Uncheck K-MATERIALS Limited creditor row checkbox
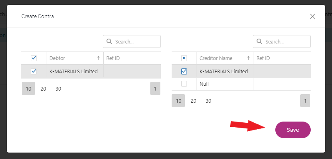 (x=184, y=71)
